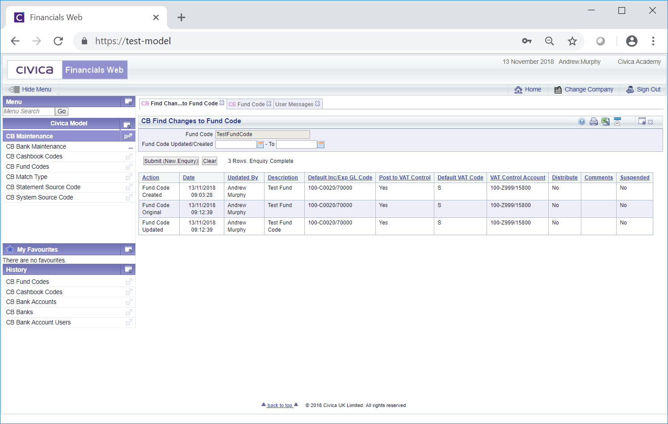668x424 pixels.
Task: Close the panel using the header X icon
Action: coord(651,122)
